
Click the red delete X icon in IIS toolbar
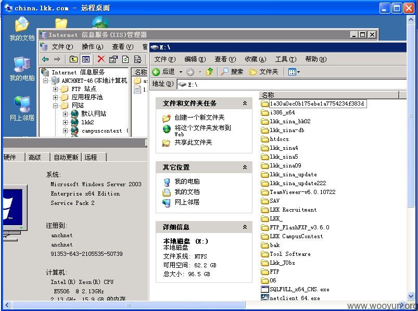coord(101,59)
